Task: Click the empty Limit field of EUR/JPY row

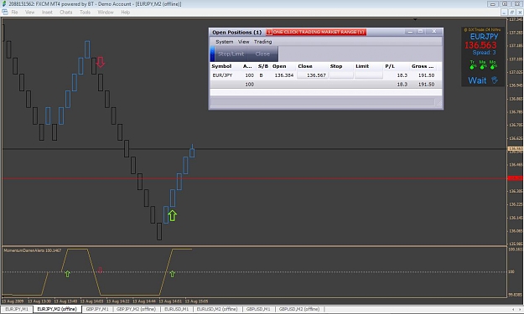Action: pos(369,75)
